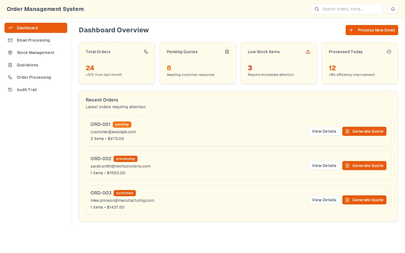Click 'Require immediate attention' text
Image resolution: width=405 pixels, height=253 pixels.
(x=271, y=75)
